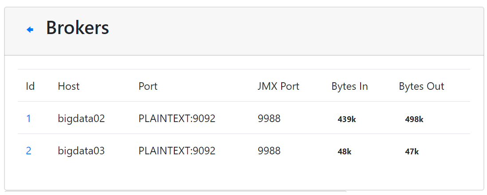
Task: Click JMX port 9988 for bigdata02
Action: (269, 119)
